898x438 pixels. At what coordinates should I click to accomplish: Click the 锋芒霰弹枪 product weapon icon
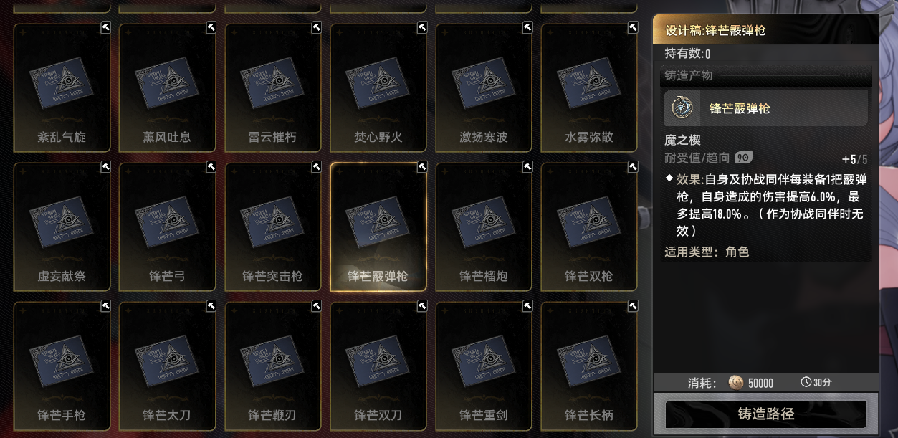[682, 108]
